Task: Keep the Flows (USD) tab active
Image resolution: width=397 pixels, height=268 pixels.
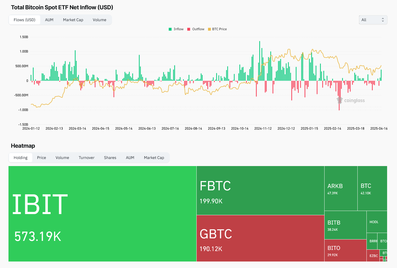Action: 25,20
